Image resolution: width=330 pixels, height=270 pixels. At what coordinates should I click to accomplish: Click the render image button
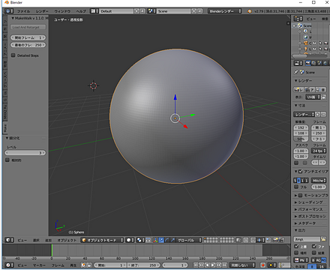pos(298,90)
